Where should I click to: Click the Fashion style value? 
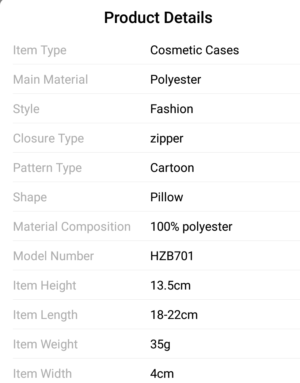(x=172, y=109)
